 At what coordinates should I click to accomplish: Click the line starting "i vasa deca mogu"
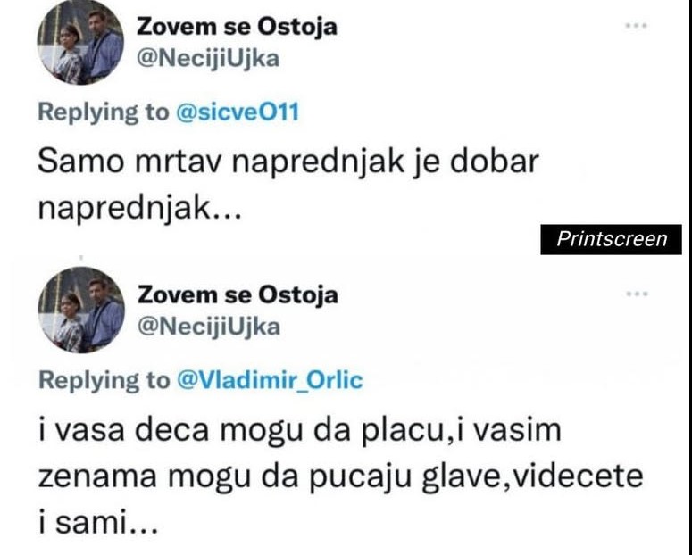click(299, 430)
